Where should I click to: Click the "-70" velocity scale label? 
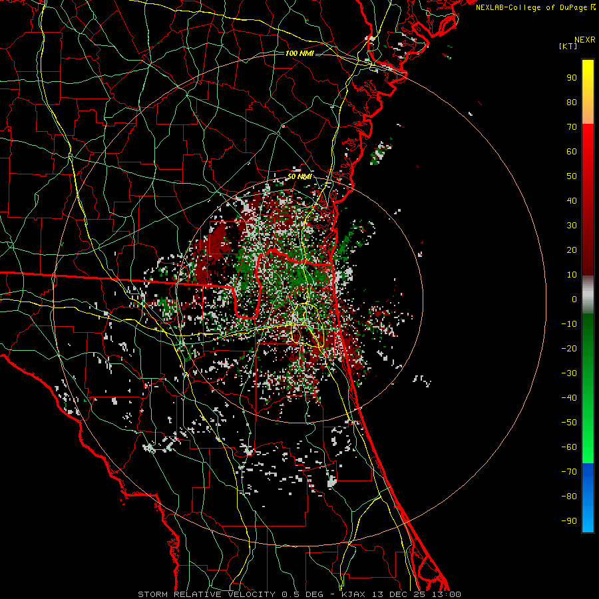coord(569,472)
